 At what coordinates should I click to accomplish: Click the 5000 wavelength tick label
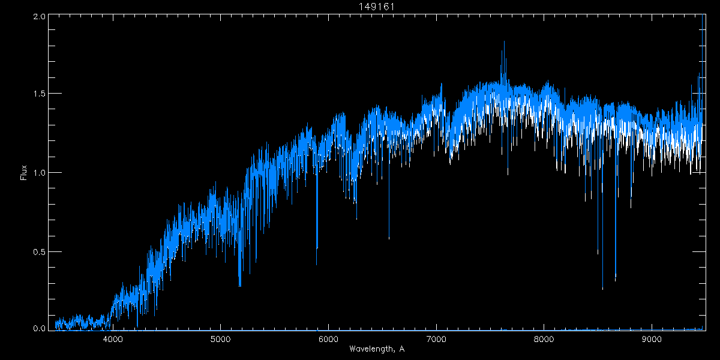coord(220,339)
